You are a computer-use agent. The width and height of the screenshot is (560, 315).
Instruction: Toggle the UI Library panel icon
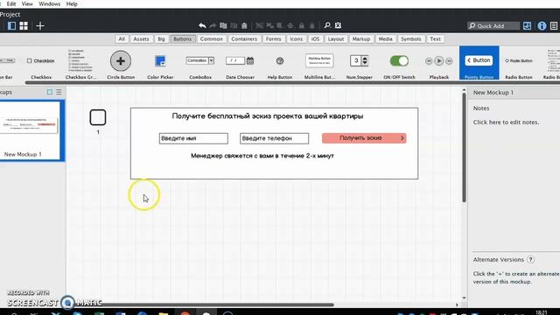pyautogui.click(x=527, y=25)
